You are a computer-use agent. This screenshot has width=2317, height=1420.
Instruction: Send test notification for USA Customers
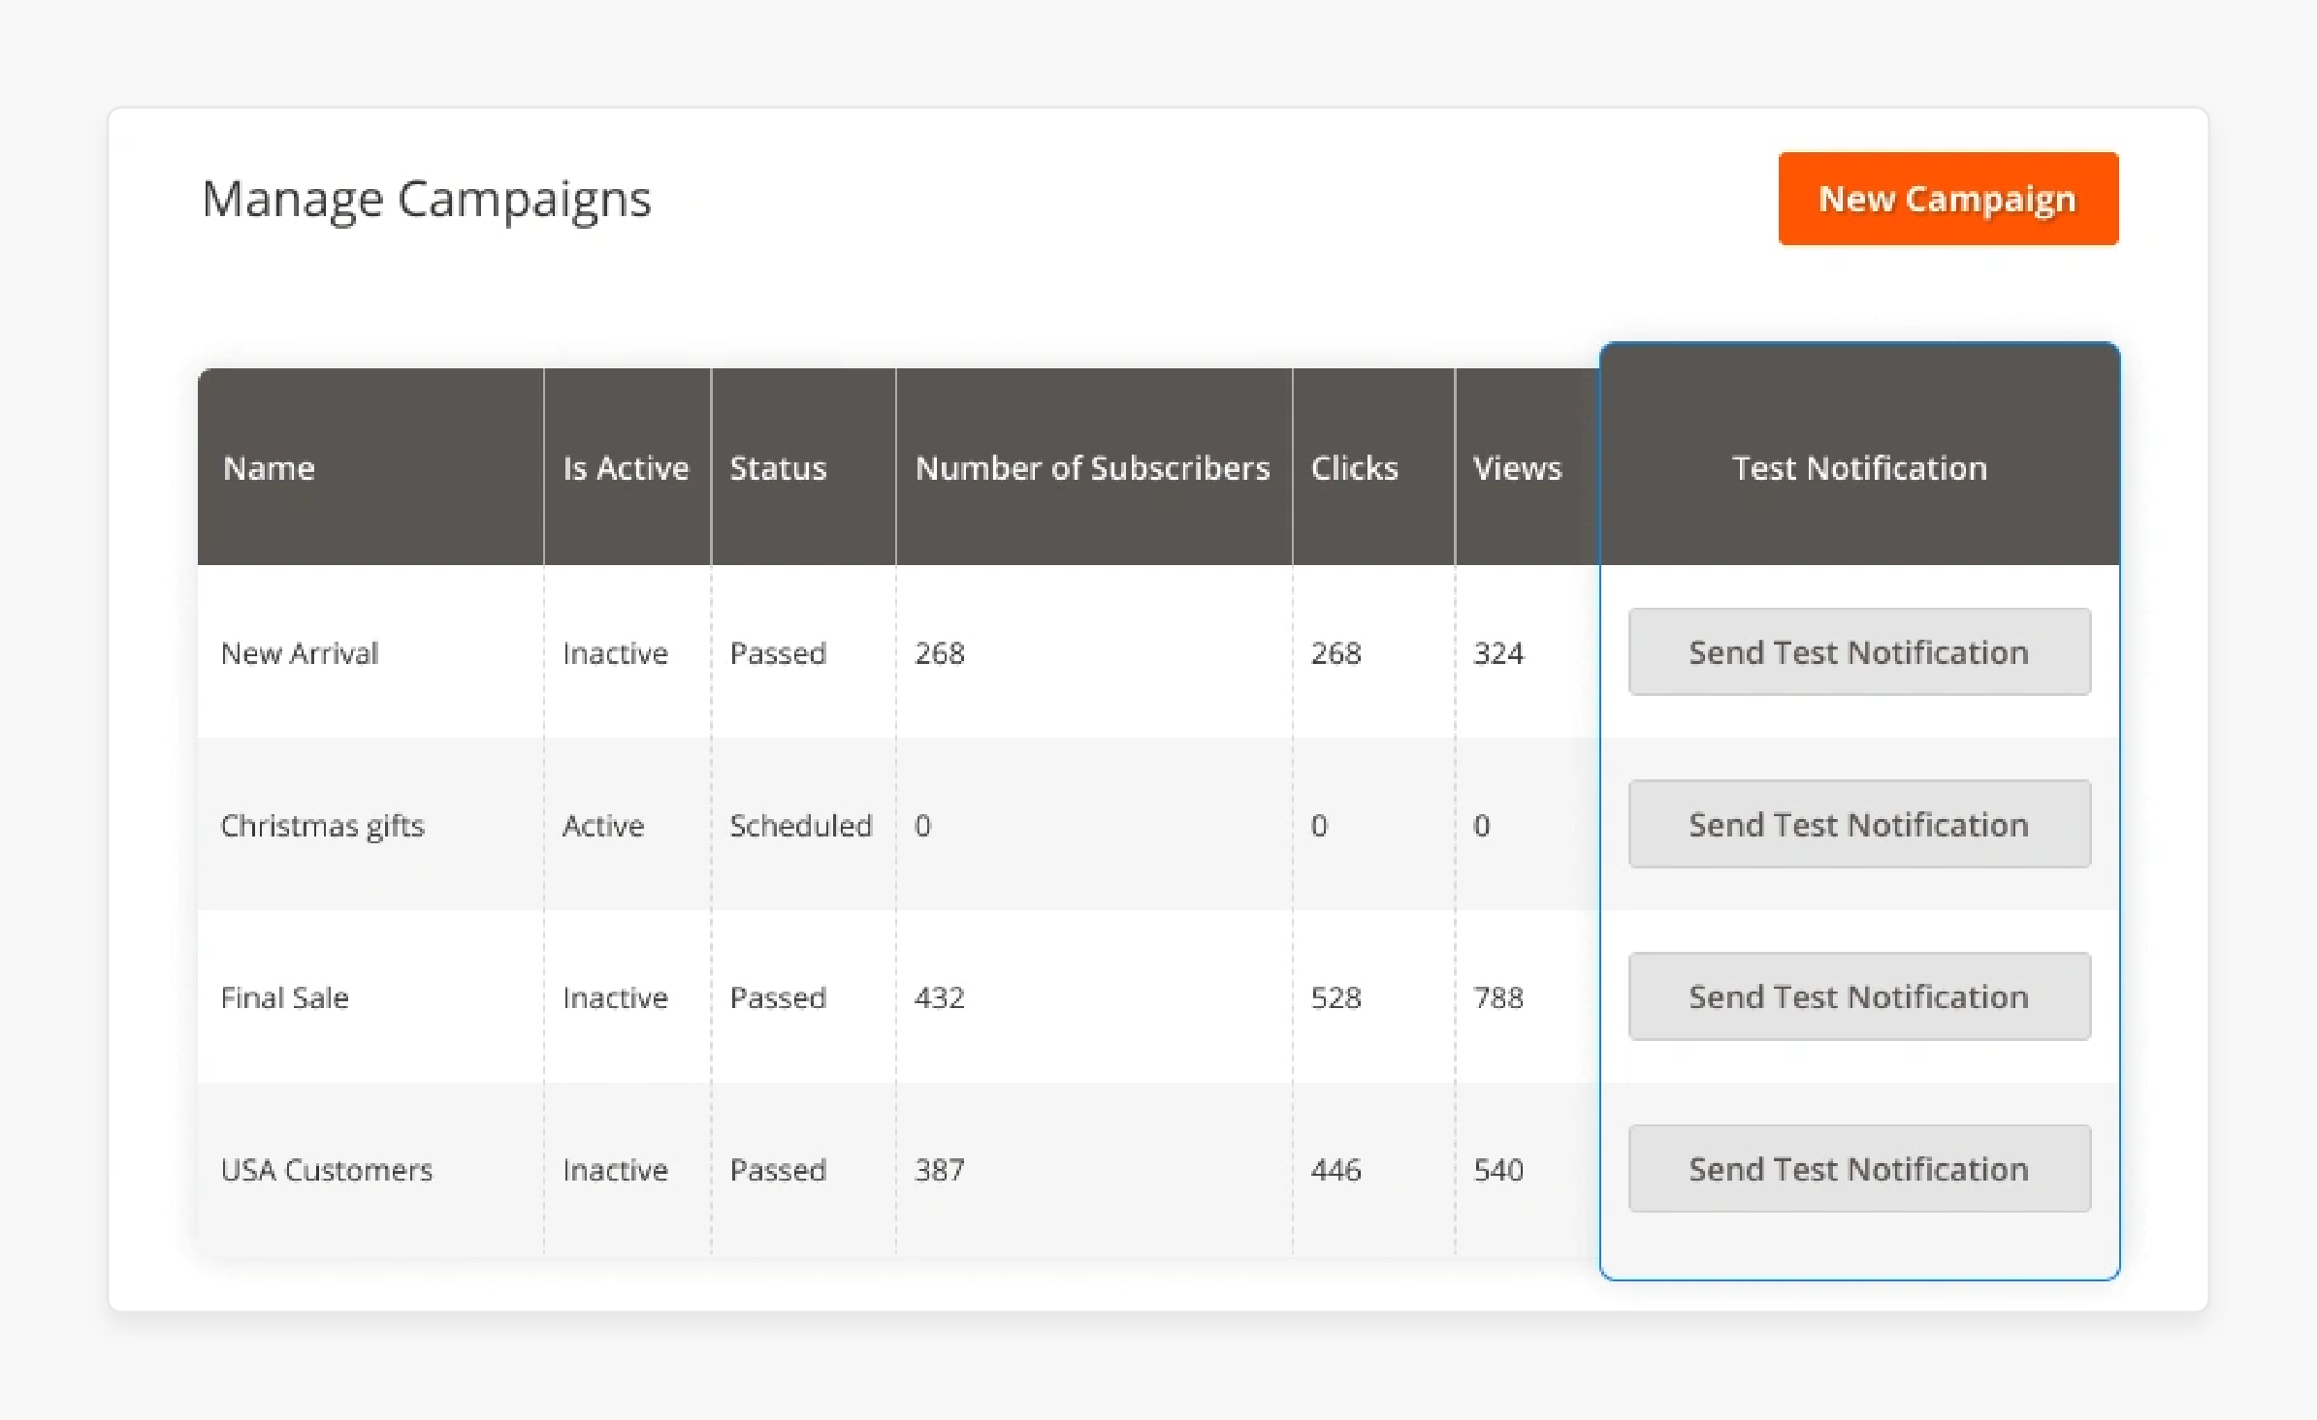coord(1859,1169)
